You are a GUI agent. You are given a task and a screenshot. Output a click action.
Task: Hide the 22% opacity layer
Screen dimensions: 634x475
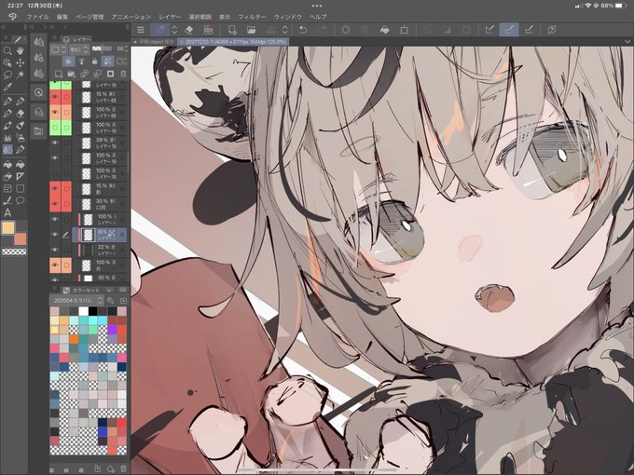(x=55, y=250)
